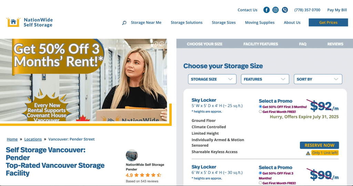Open About Us menu
Screen dimensions: 353x186
[292, 22]
